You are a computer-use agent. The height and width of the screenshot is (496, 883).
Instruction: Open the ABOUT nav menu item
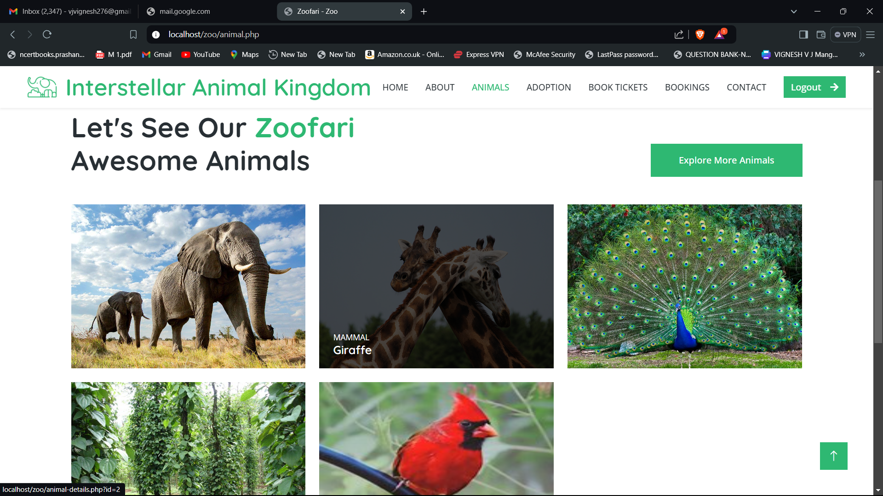point(440,87)
